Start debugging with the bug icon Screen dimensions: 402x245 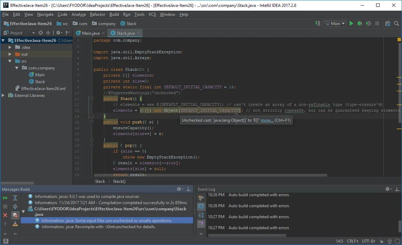point(360,24)
